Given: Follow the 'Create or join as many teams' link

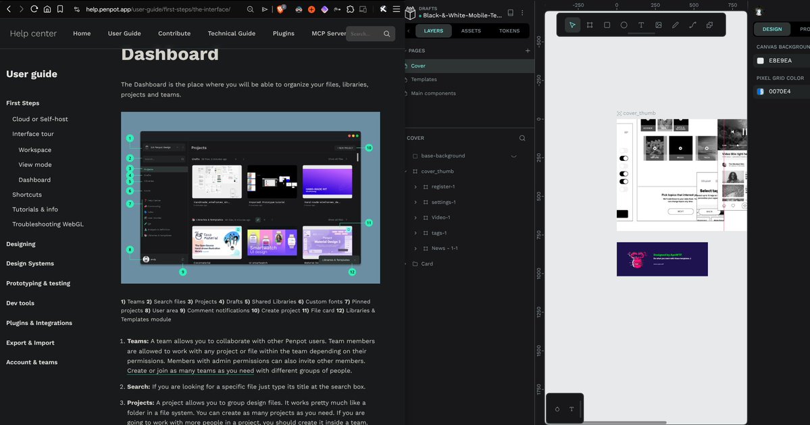Looking at the screenshot, I should tap(191, 371).
